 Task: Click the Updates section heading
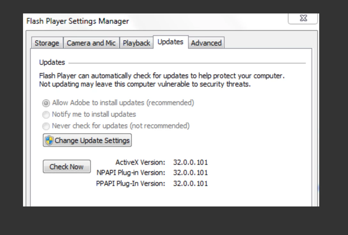[x=52, y=62]
